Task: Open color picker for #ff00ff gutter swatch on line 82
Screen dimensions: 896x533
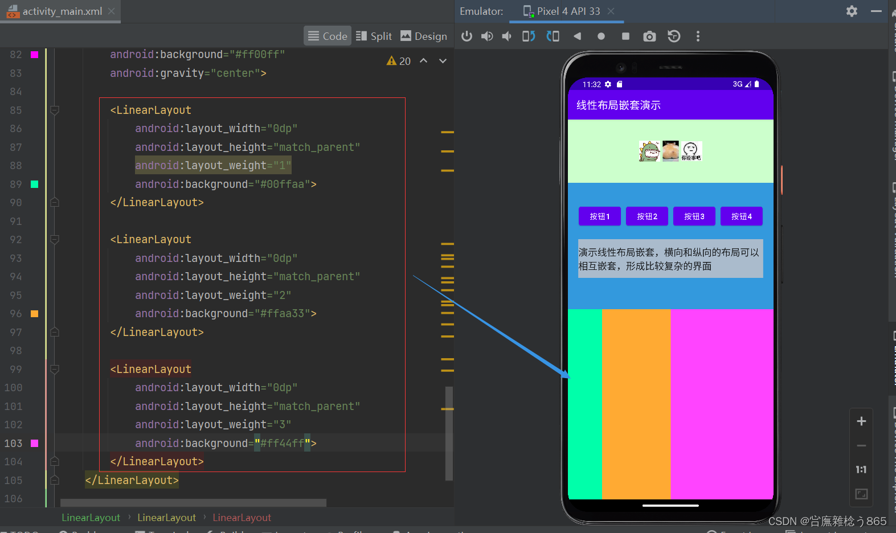Action: 34,55
